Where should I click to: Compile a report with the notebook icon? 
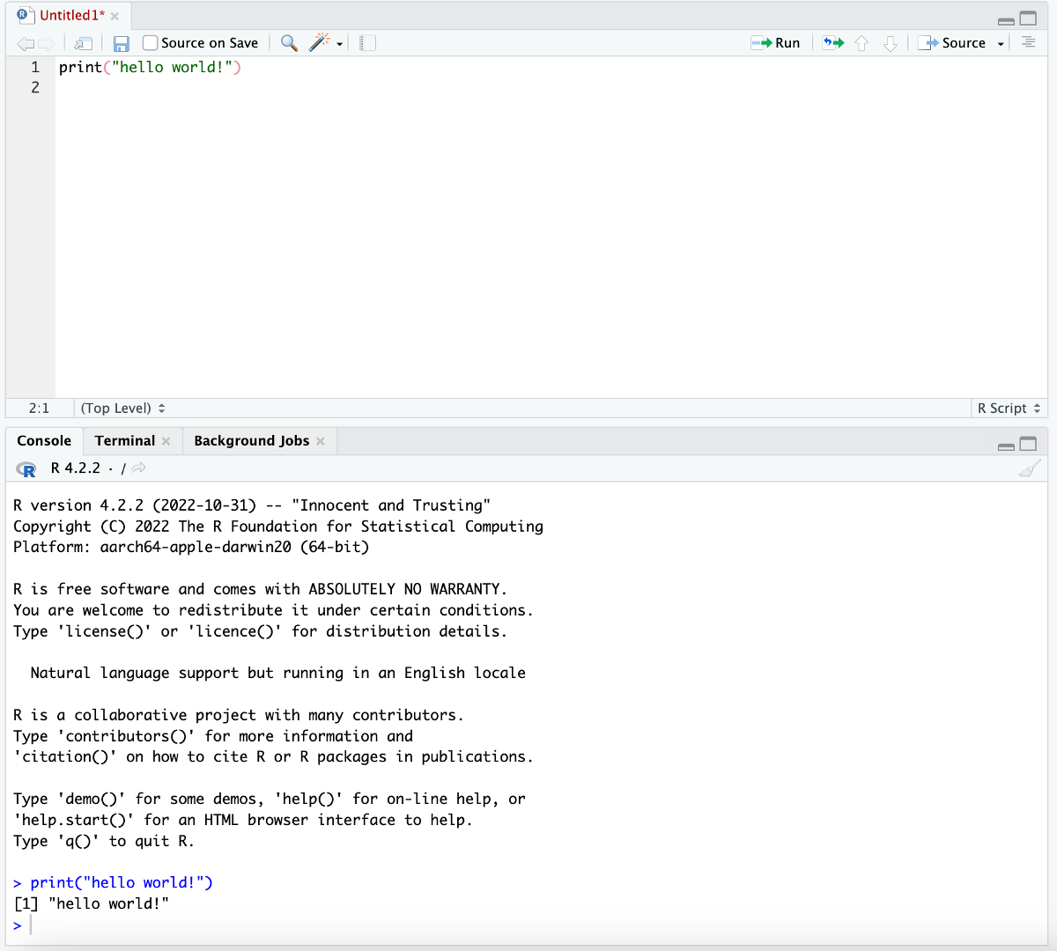368,42
